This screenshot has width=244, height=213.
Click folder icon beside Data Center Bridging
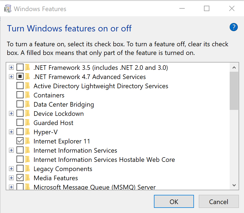(28, 104)
